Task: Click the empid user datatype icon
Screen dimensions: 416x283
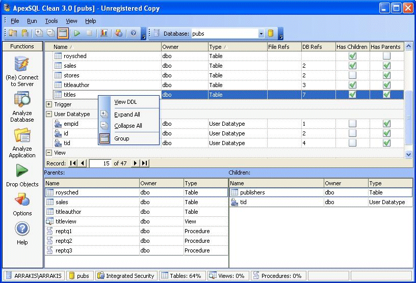Action: coord(58,124)
